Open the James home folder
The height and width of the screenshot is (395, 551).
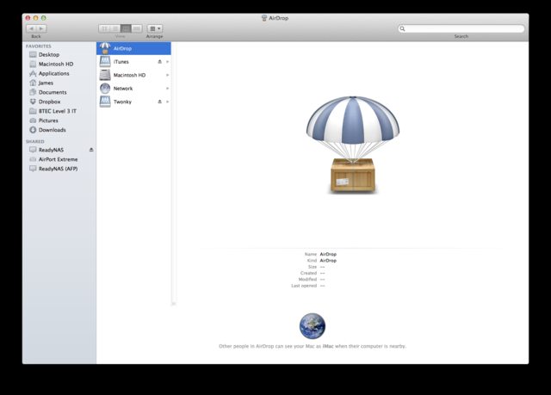[59, 83]
